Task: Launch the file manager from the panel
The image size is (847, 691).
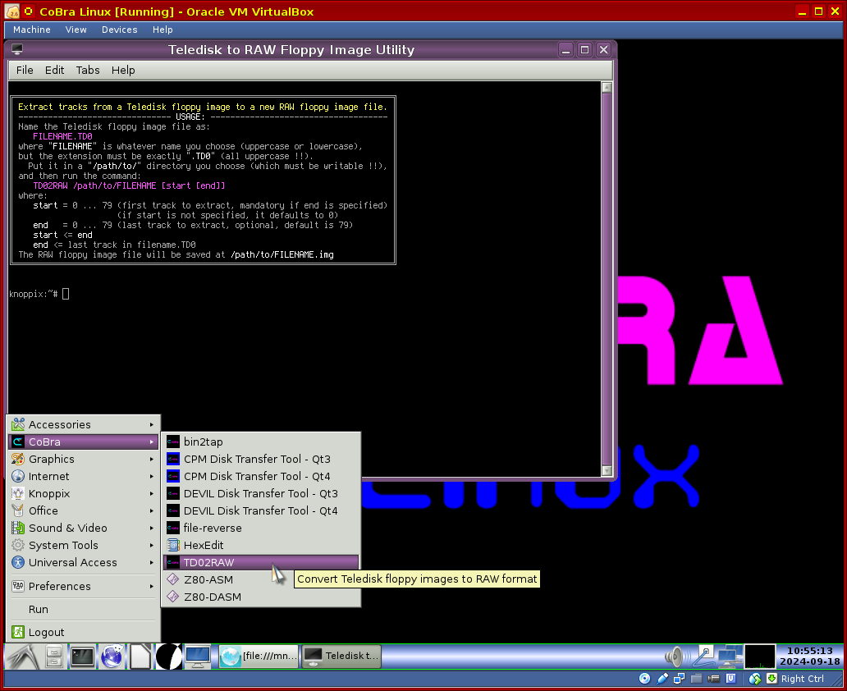Action: [54, 657]
